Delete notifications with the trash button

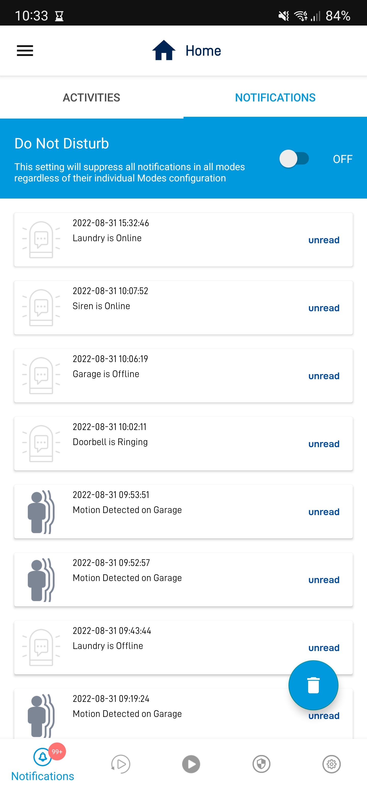point(313,685)
